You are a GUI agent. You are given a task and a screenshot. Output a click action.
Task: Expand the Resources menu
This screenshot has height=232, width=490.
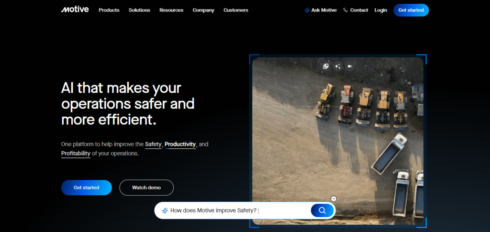tap(171, 10)
